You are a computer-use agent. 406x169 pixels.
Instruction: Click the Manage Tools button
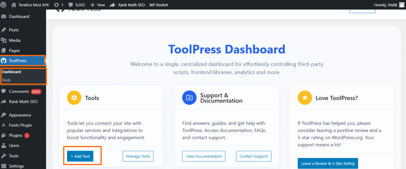click(138, 156)
